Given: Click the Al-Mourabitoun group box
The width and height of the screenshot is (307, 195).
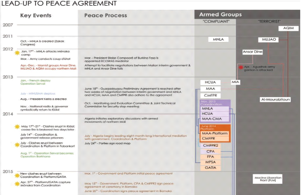Looking at the screenshot, I should click(x=275, y=99).
